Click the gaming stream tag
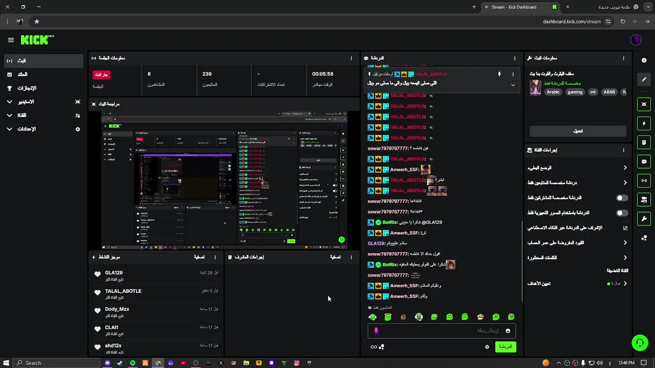This screenshot has height=368, width=655. [x=575, y=92]
